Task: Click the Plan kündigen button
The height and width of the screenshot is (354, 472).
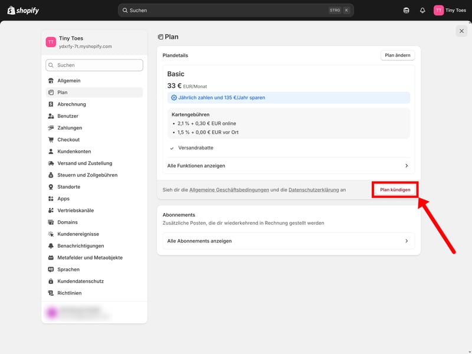Action: pyautogui.click(x=395, y=190)
